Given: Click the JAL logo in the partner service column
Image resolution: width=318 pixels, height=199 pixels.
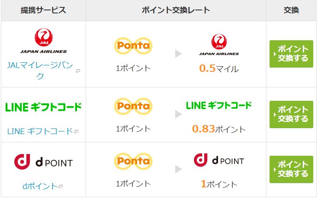Looking at the screenshot, I should (44, 41).
